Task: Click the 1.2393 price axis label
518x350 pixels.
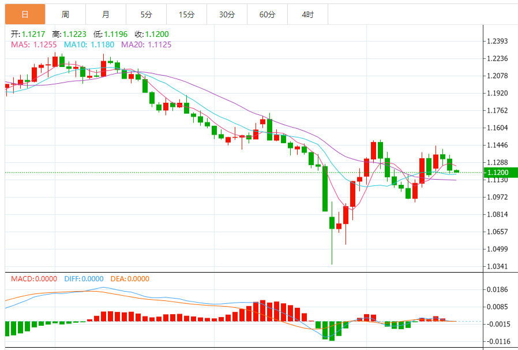Action: [x=497, y=41]
